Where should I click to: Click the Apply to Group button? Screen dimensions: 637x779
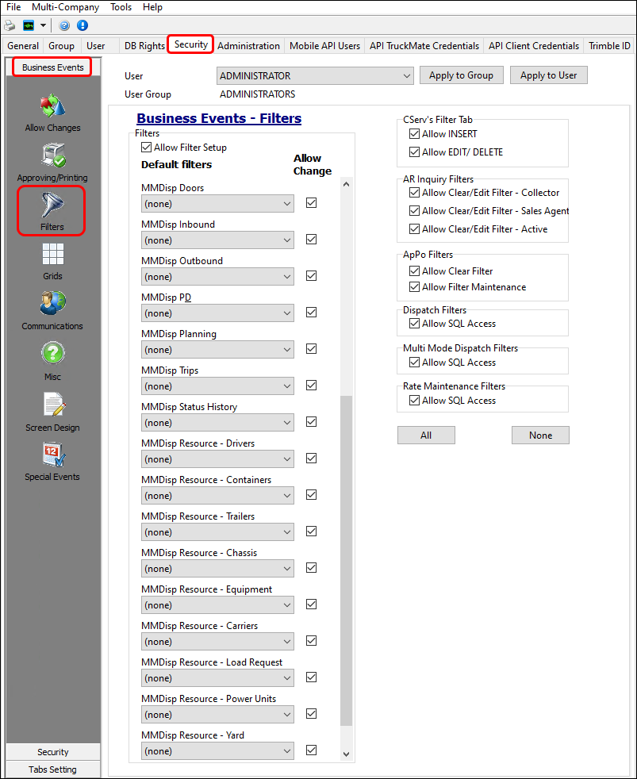pos(461,75)
